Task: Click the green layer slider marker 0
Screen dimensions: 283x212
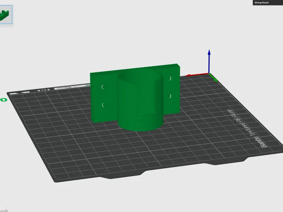Action: [x=4, y=100]
